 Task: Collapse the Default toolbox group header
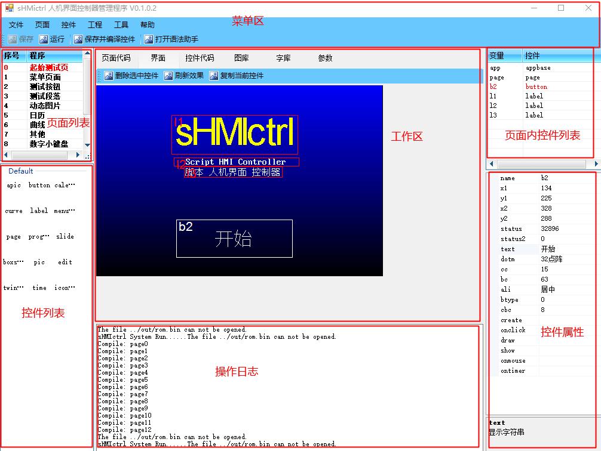point(21,171)
